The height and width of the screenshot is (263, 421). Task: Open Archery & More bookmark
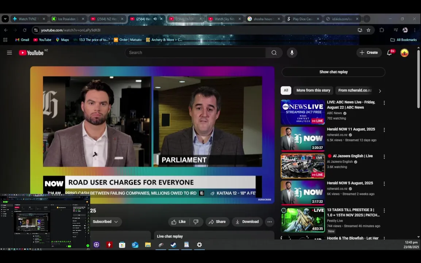point(164,40)
